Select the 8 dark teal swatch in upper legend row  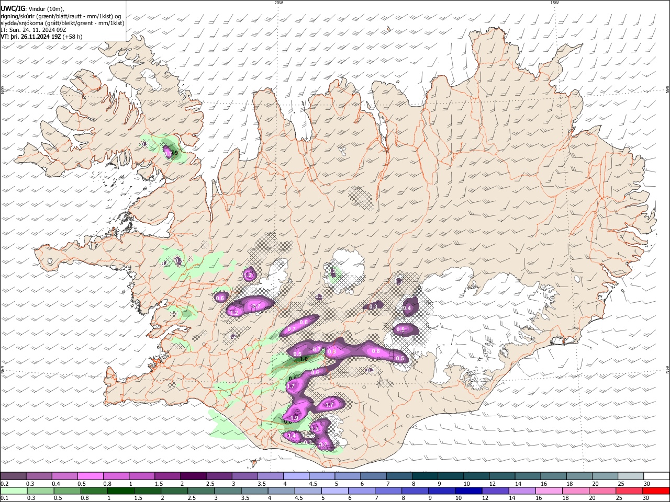click(x=425, y=476)
